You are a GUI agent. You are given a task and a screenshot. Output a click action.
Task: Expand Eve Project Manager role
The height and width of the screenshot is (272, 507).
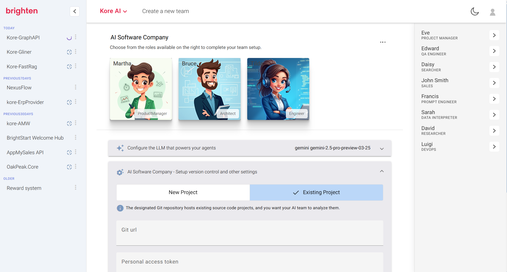(x=494, y=35)
